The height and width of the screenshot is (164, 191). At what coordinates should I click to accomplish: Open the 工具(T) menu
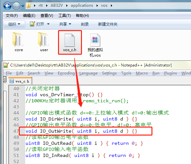64,16
